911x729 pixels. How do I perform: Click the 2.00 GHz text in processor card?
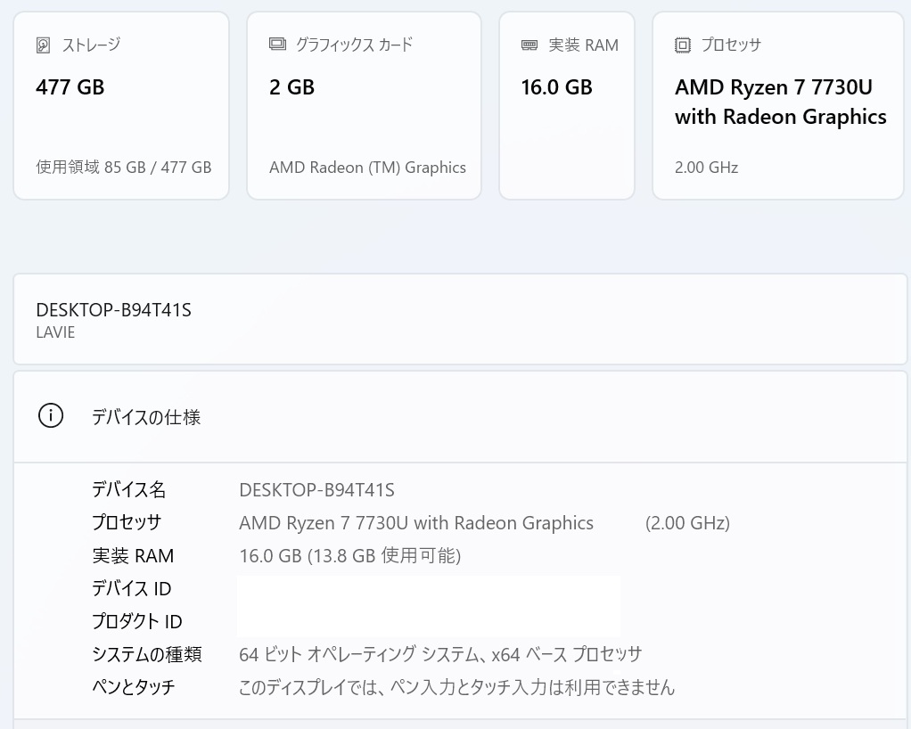(x=707, y=168)
